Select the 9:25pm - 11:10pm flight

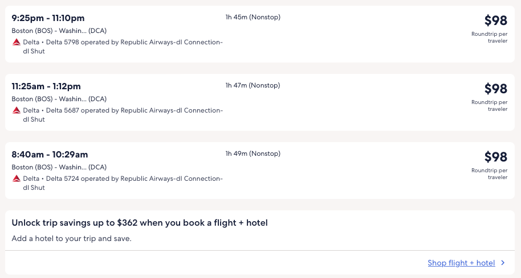point(48,18)
